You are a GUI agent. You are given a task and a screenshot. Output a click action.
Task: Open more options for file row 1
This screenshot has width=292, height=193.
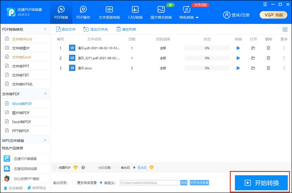(284, 48)
